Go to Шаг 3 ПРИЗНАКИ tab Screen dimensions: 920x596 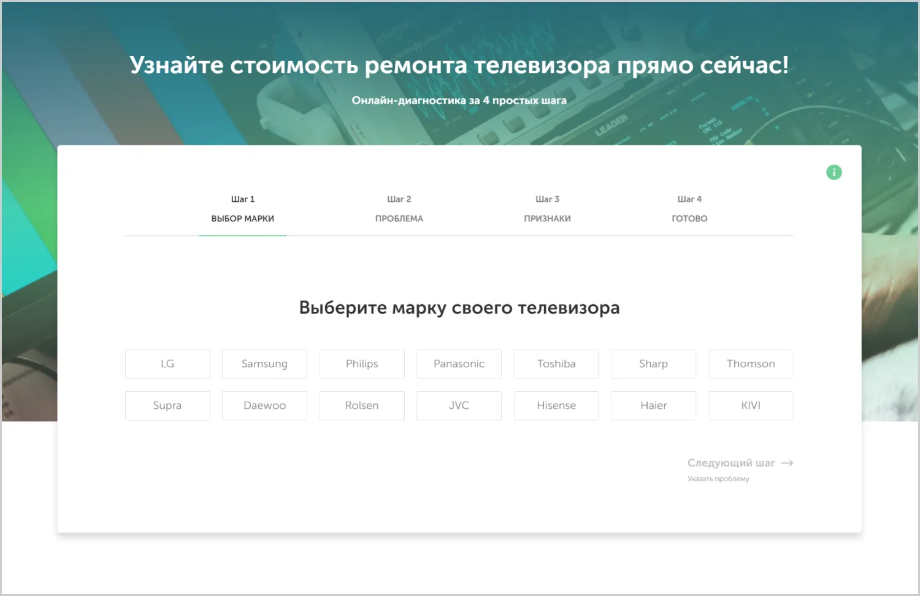click(x=547, y=209)
